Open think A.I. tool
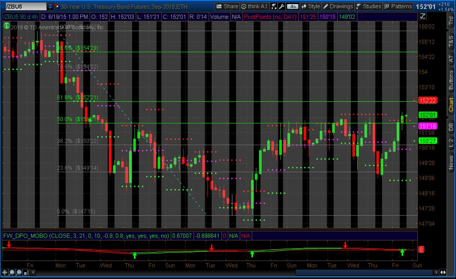The height and width of the screenshot is (279, 456). pos(254,6)
